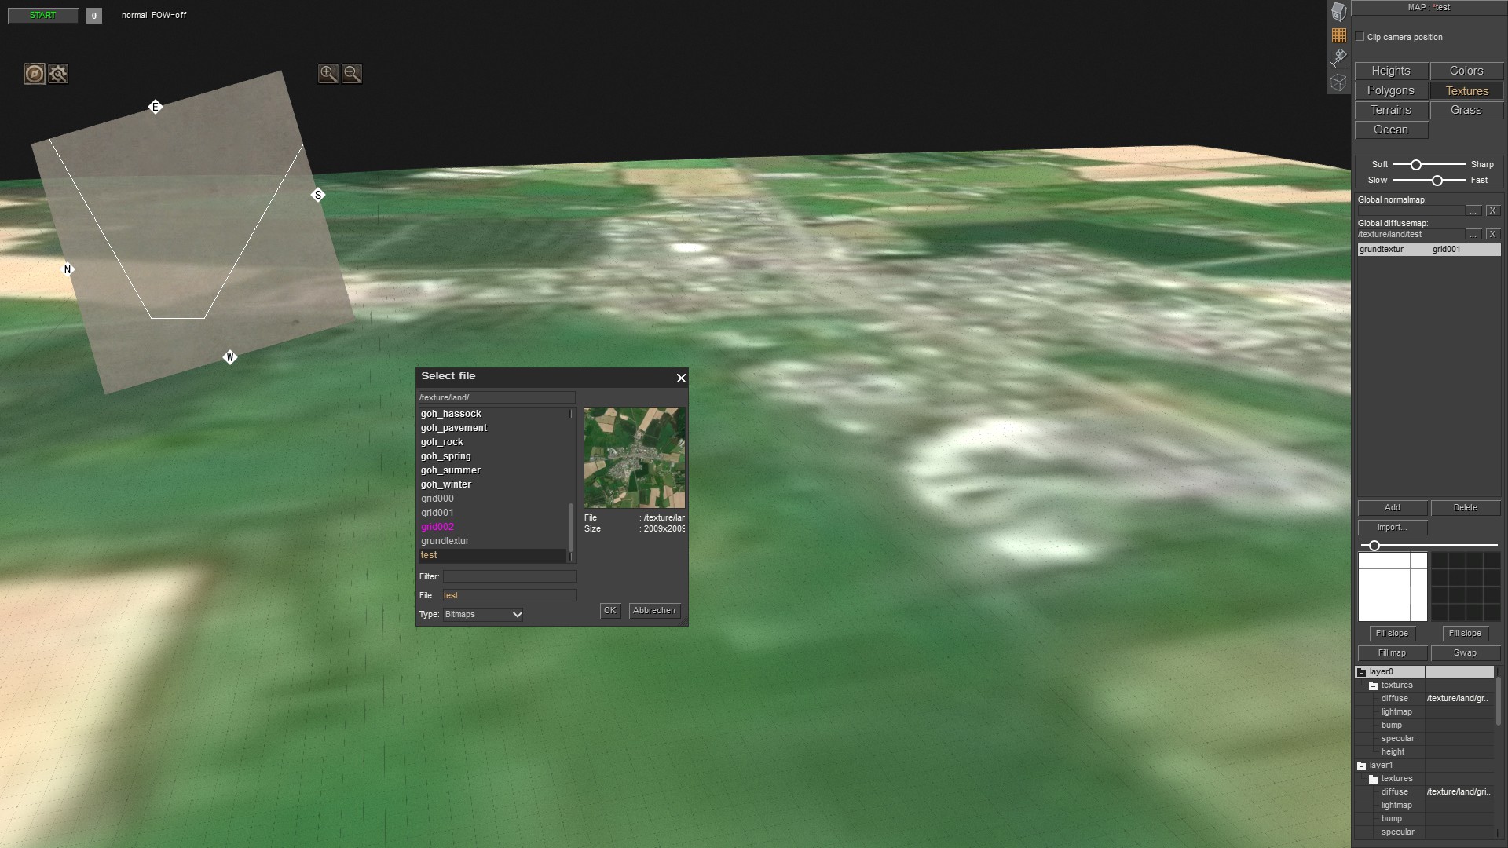Open the Type Bitmaps dropdown
The width and height of the screenshot is (1508, 848).
pyautogui.click(x=483, y=615)
